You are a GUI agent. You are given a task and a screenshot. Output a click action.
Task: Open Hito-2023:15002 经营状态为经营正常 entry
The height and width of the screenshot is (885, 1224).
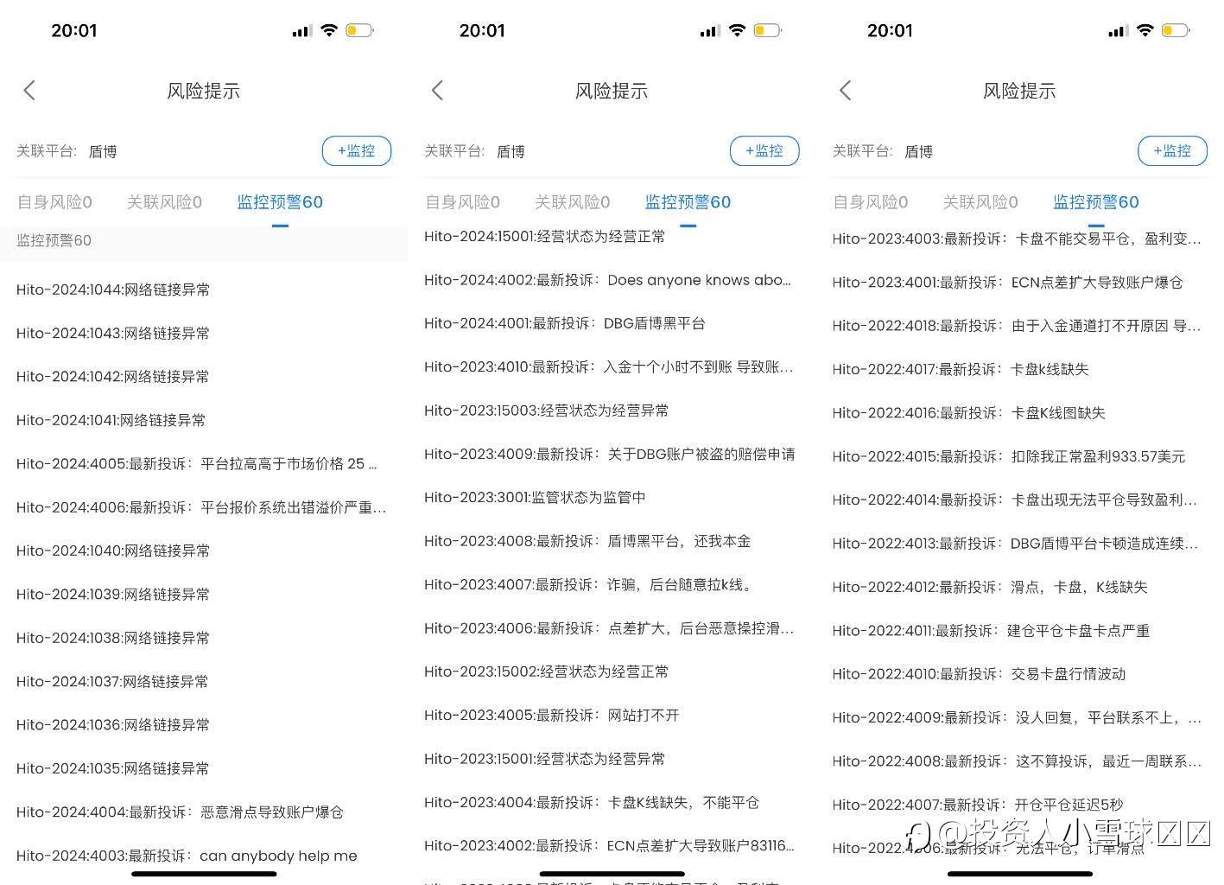click(547, 672)
